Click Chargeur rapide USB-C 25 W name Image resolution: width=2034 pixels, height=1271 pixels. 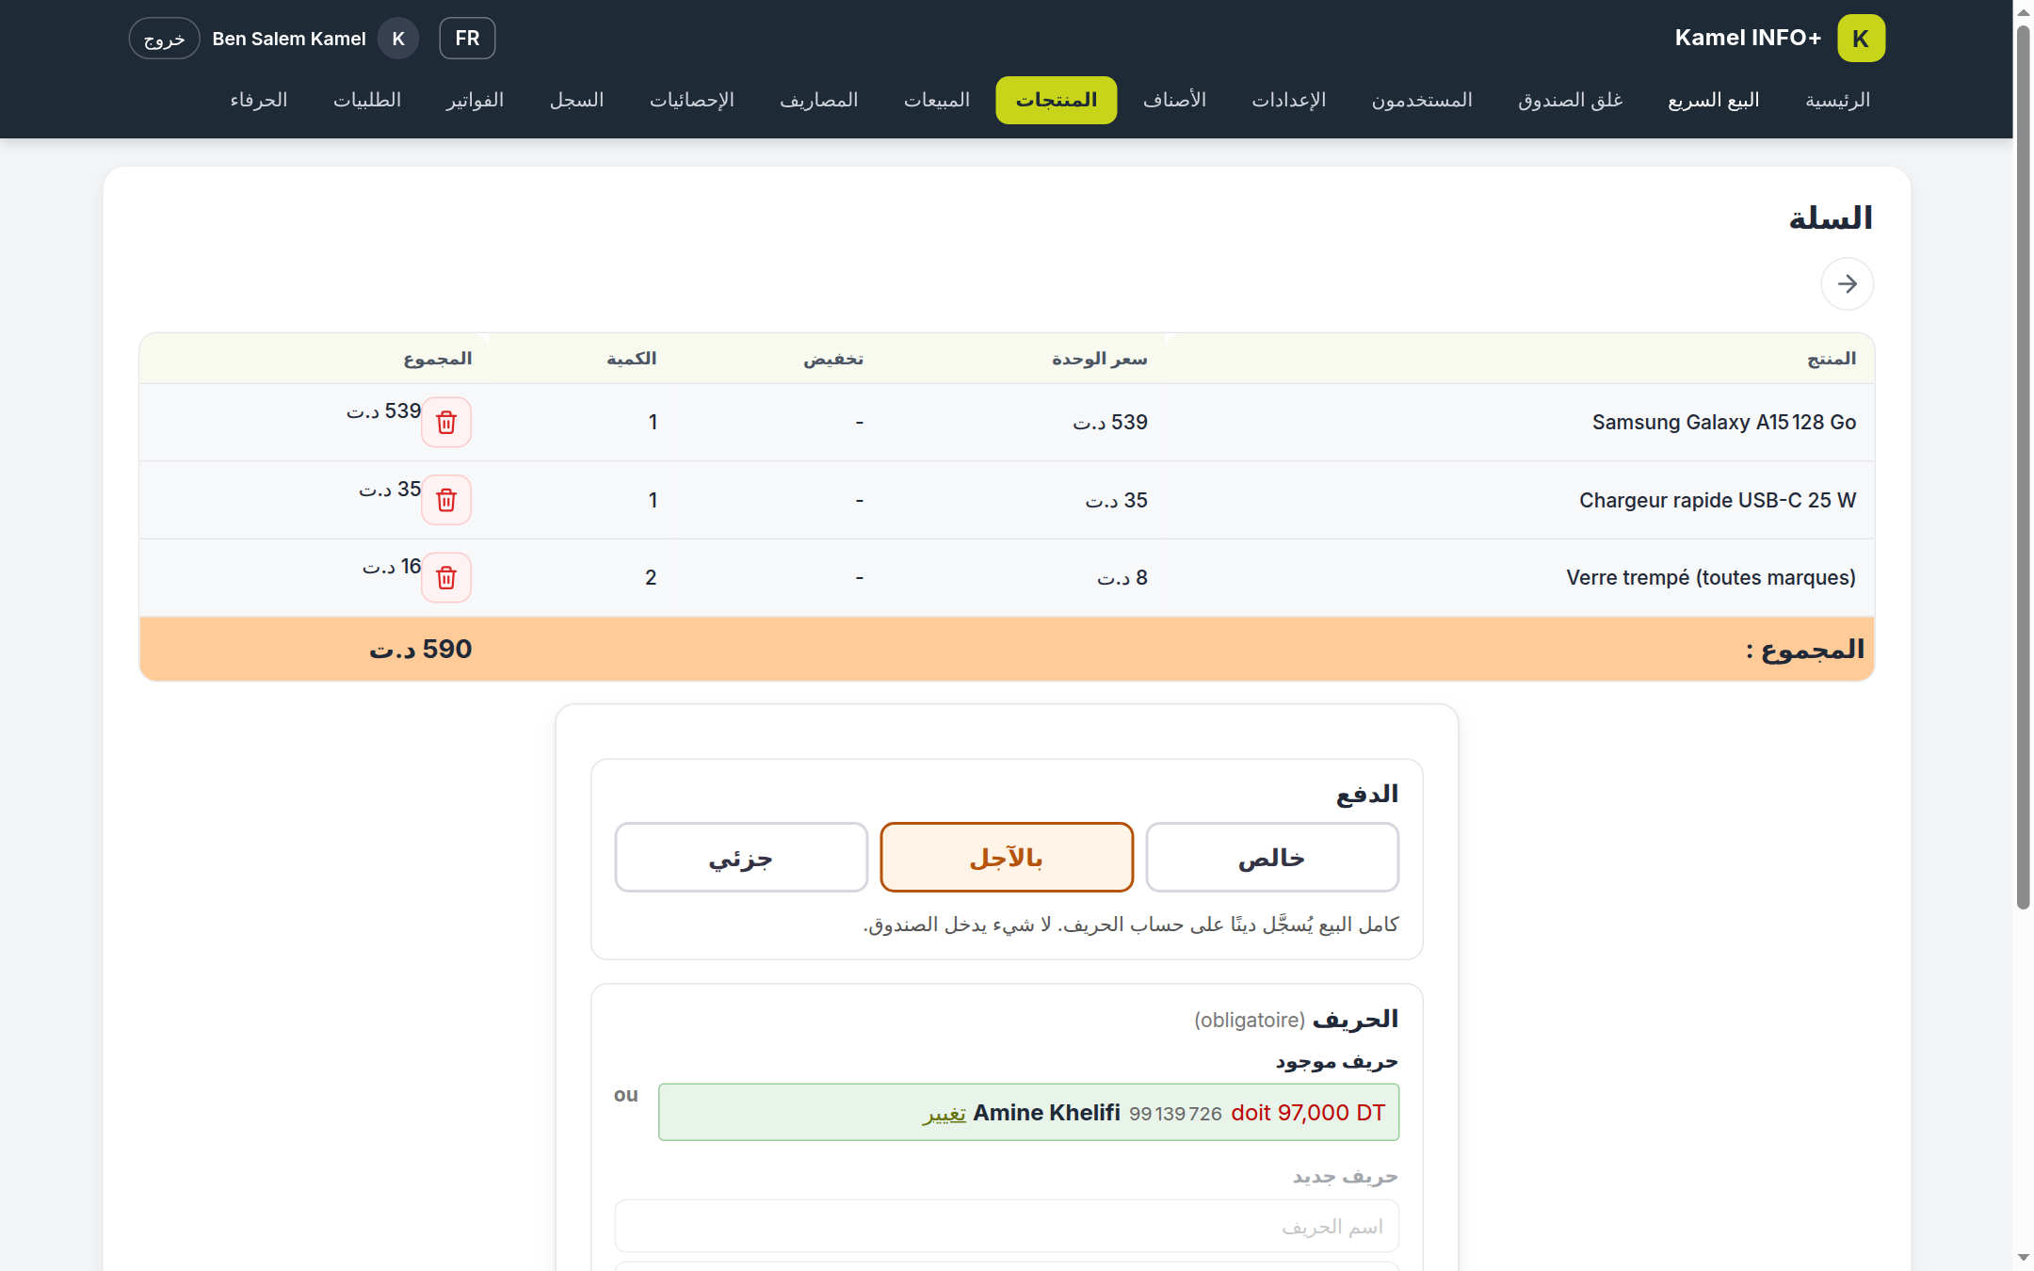coord(1718,500)
